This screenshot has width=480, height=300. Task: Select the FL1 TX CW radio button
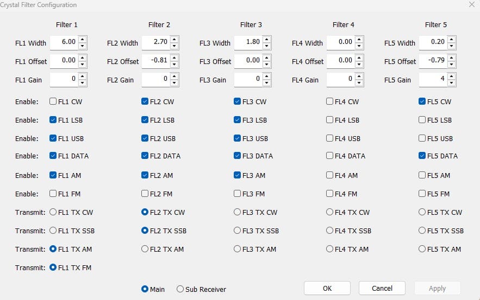coord(53,212)
